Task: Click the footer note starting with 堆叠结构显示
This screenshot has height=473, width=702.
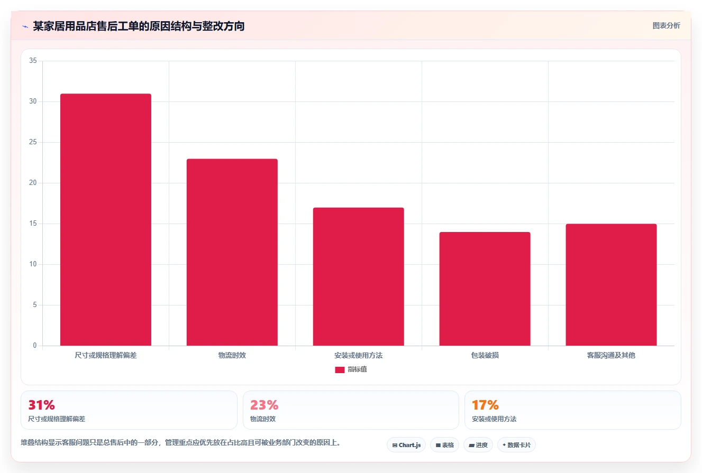Action: 180,442
